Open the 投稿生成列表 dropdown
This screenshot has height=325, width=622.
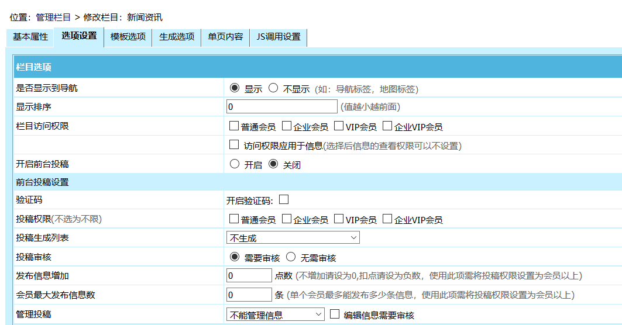pos(293,238)
